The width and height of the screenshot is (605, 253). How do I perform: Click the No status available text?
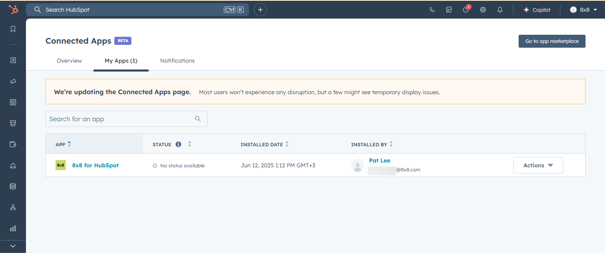[182, 166]
